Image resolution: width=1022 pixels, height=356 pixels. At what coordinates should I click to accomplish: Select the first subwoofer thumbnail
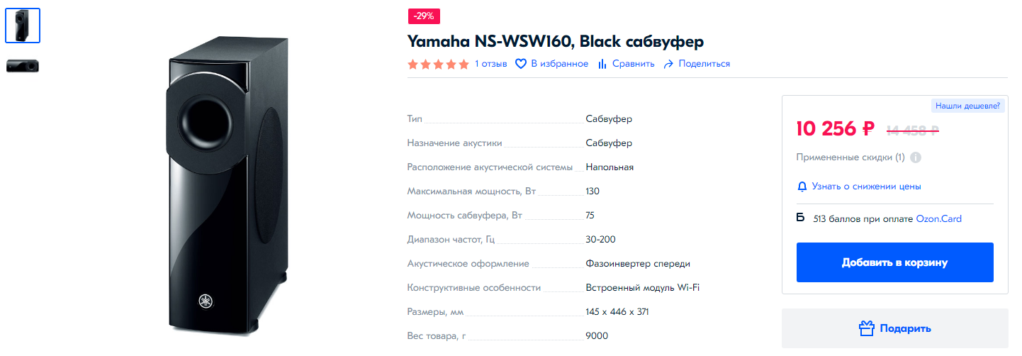point(23,26)
